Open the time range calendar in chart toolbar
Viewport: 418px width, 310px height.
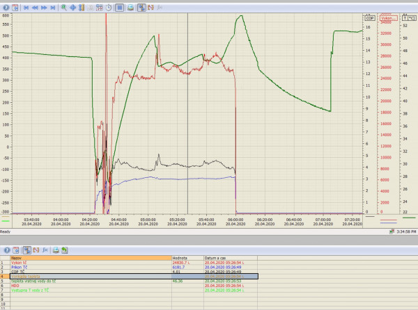[x=15, y=8]
